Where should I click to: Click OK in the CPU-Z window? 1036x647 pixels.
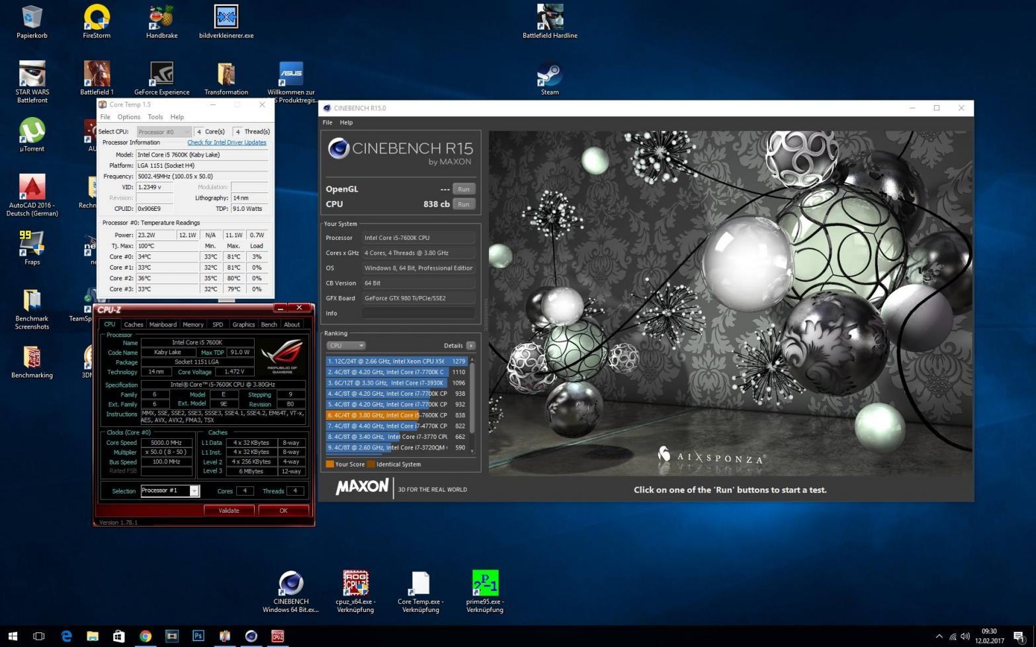tap(283, 510)
